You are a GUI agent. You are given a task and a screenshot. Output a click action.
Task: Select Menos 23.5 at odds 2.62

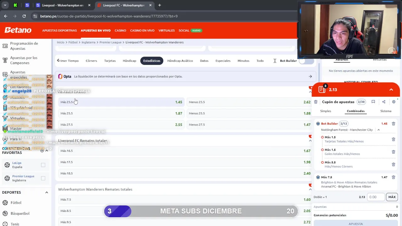(x=249, y=102)
